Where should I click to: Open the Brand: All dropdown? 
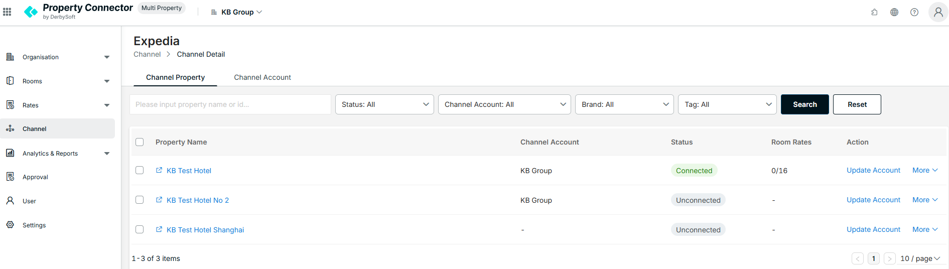tap(624, 104)
